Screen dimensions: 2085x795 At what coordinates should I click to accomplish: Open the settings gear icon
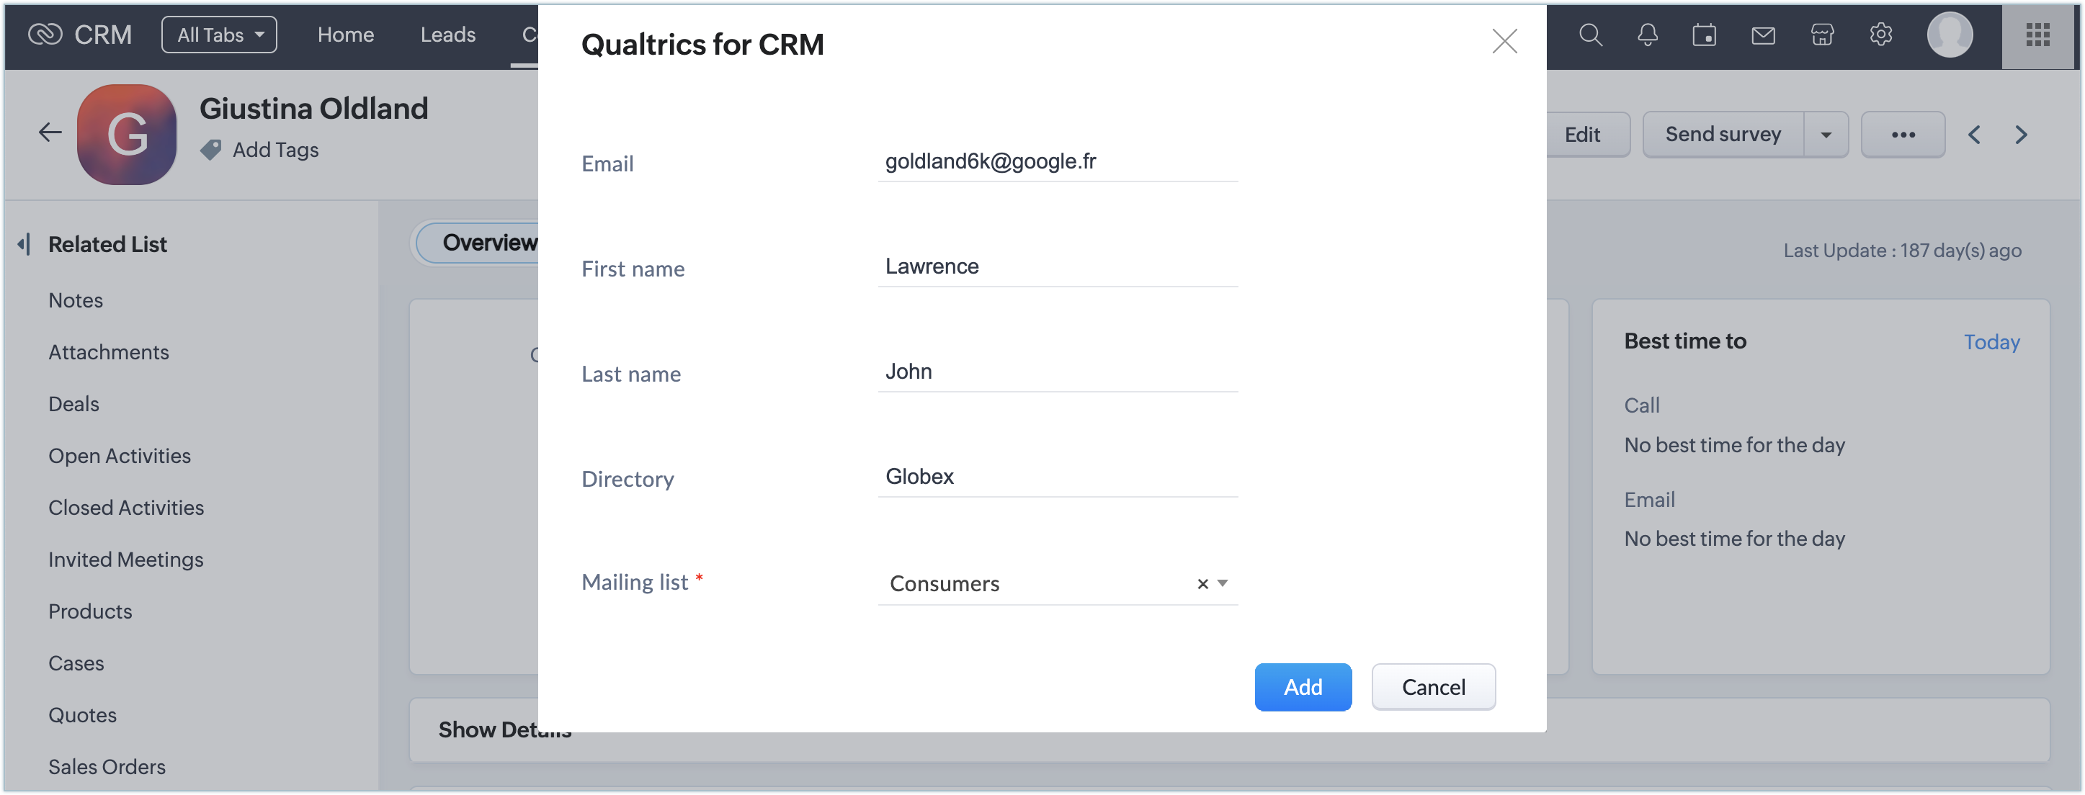[x=1880, y=35]
